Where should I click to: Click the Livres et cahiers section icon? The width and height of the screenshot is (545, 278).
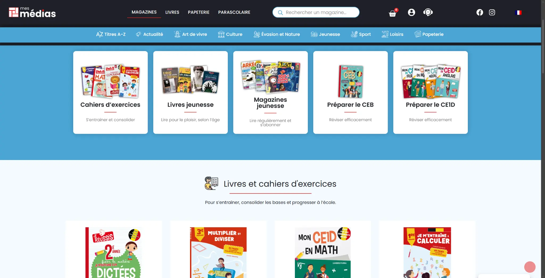(212, 183)
